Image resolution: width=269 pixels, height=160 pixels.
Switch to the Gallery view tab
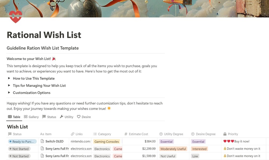[x=31, y=117]
